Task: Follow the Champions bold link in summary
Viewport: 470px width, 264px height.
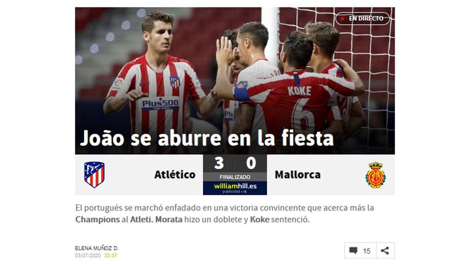Action: (x=98, y=220)
